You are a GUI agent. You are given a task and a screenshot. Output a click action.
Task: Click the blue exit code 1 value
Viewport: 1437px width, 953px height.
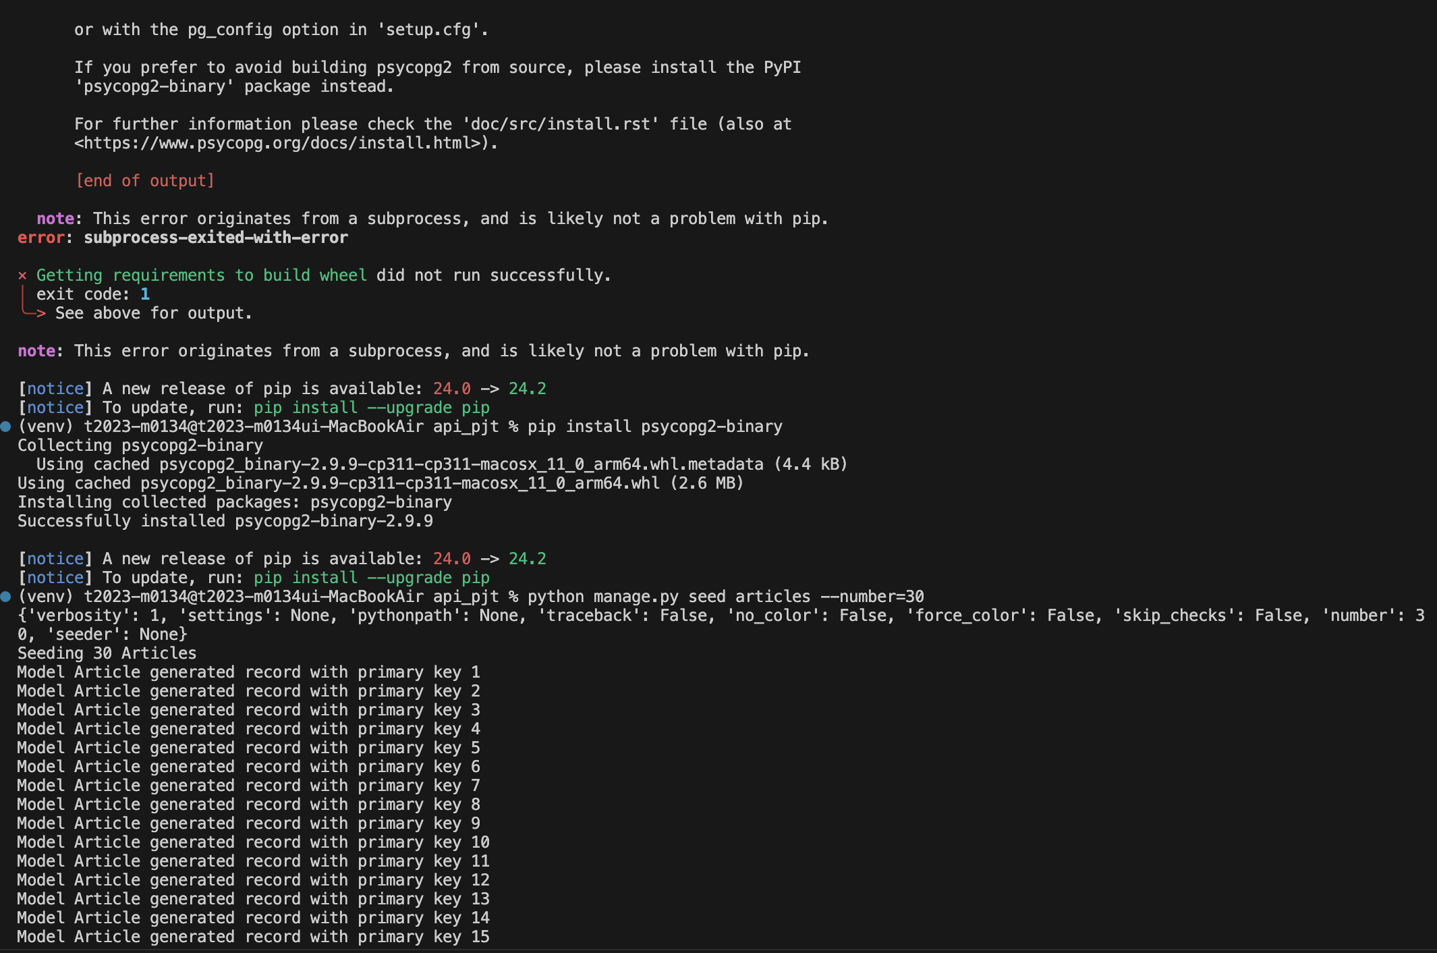pos(145,294)
